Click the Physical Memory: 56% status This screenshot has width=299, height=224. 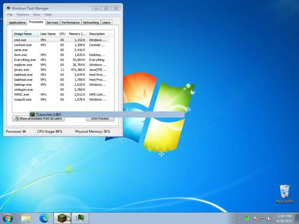pyautogui.click(x=93, y=132)
